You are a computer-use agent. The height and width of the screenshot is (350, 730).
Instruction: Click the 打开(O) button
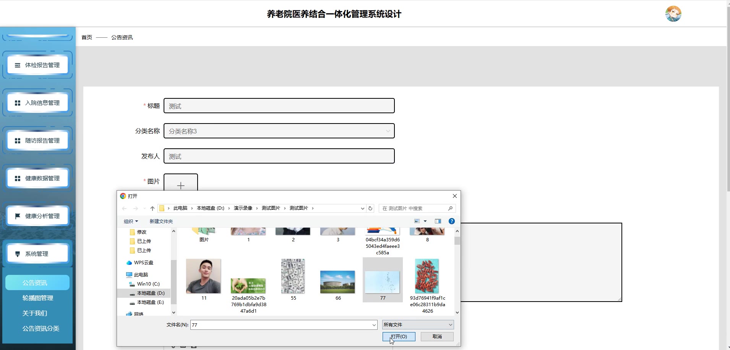point(399,336)
